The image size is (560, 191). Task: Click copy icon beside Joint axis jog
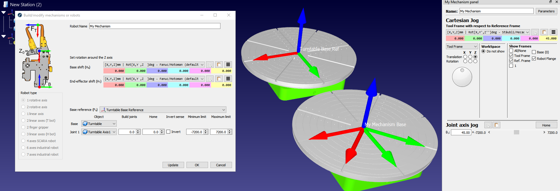click(x=488, y=125)
